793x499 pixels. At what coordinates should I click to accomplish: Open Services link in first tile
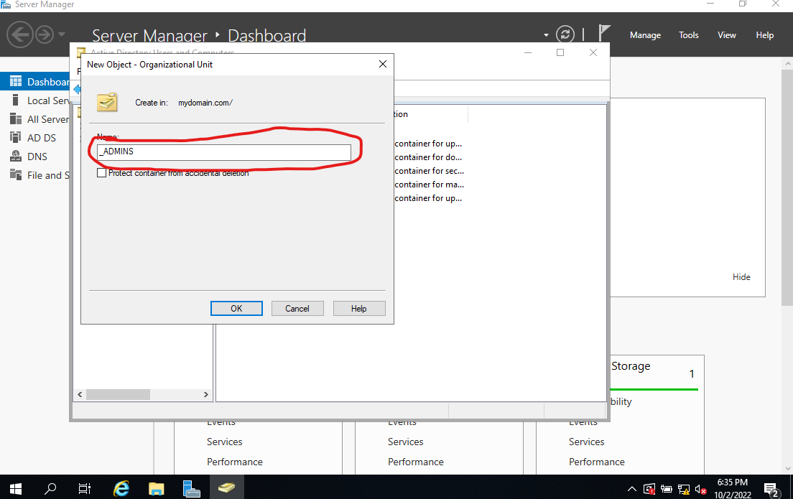click(x=225, y=442)
